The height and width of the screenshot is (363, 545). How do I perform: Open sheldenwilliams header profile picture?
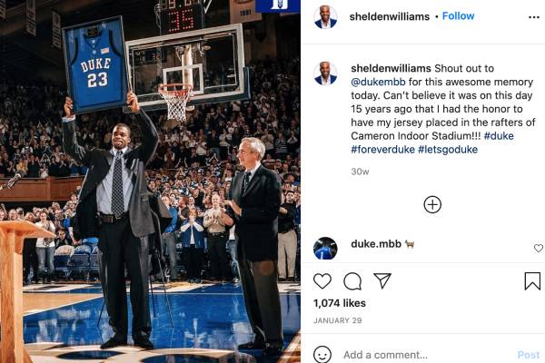pyautogui.click(x=325, y=16)
